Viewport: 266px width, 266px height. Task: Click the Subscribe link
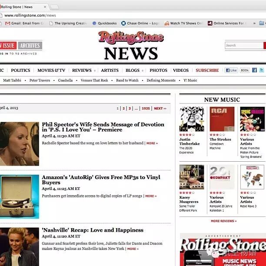[207, 70]
